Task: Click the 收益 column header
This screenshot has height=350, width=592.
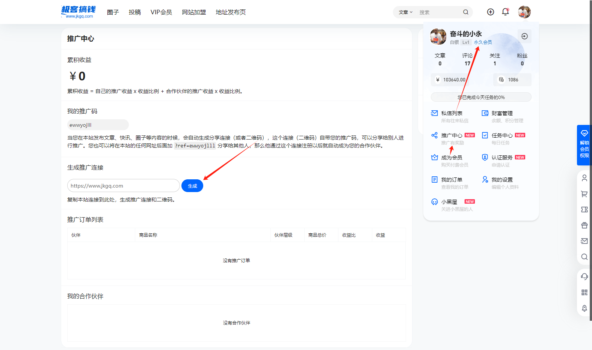Action: (389, 235)
